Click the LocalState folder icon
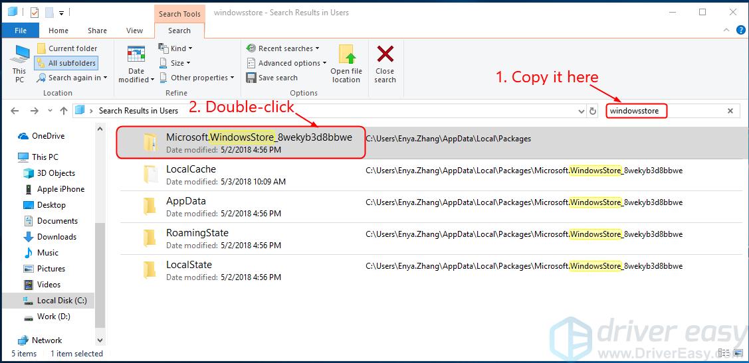Image resolution: width=749 pixels, height=363 pixels. click(150, 270)
